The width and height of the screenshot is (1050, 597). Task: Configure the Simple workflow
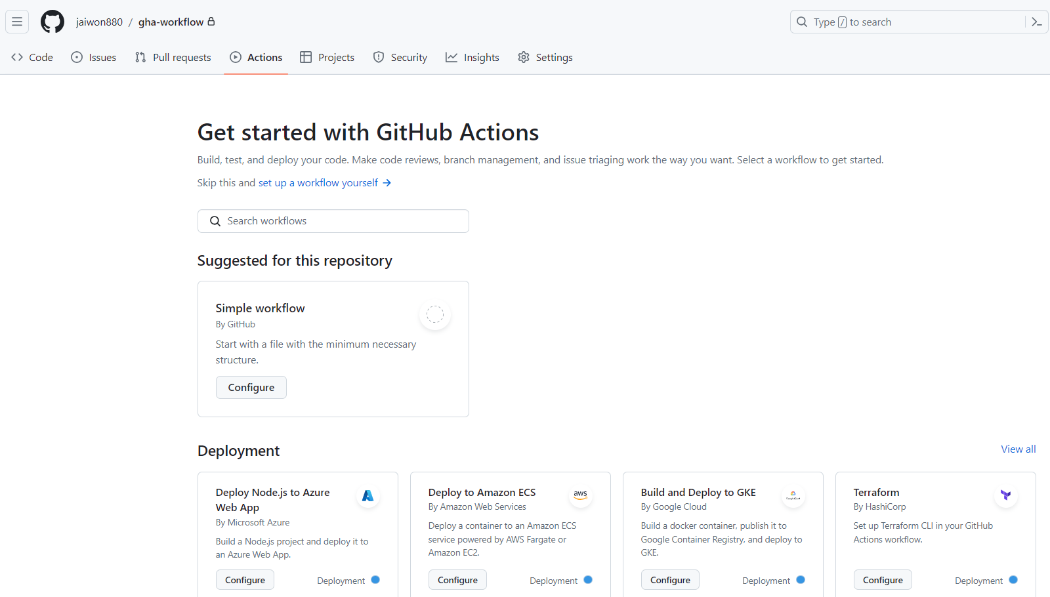pos(251,387)
